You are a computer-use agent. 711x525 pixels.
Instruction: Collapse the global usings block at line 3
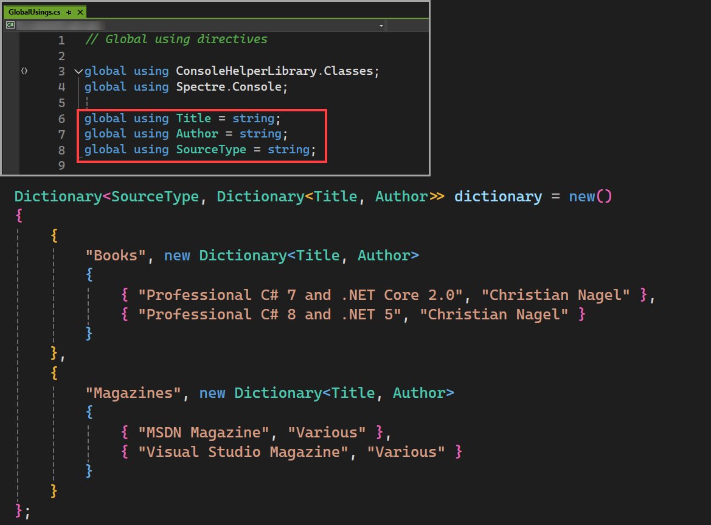(78, 71)
